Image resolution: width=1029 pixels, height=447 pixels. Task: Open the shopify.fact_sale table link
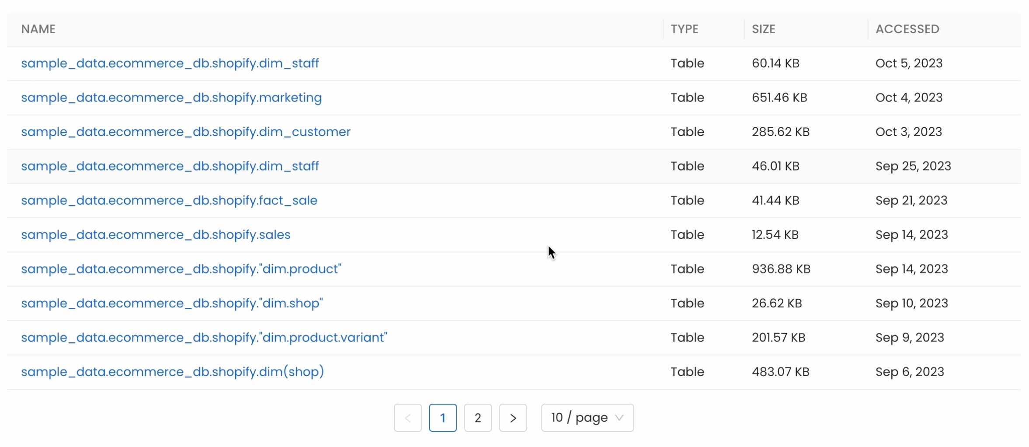tap(169, 200)
